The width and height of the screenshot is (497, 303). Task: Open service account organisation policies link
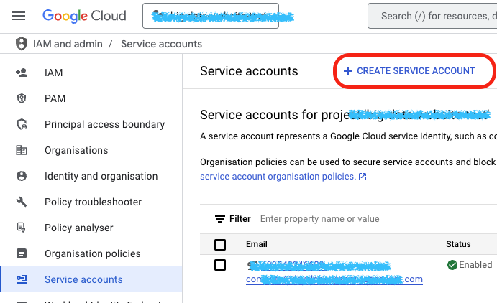278,177
